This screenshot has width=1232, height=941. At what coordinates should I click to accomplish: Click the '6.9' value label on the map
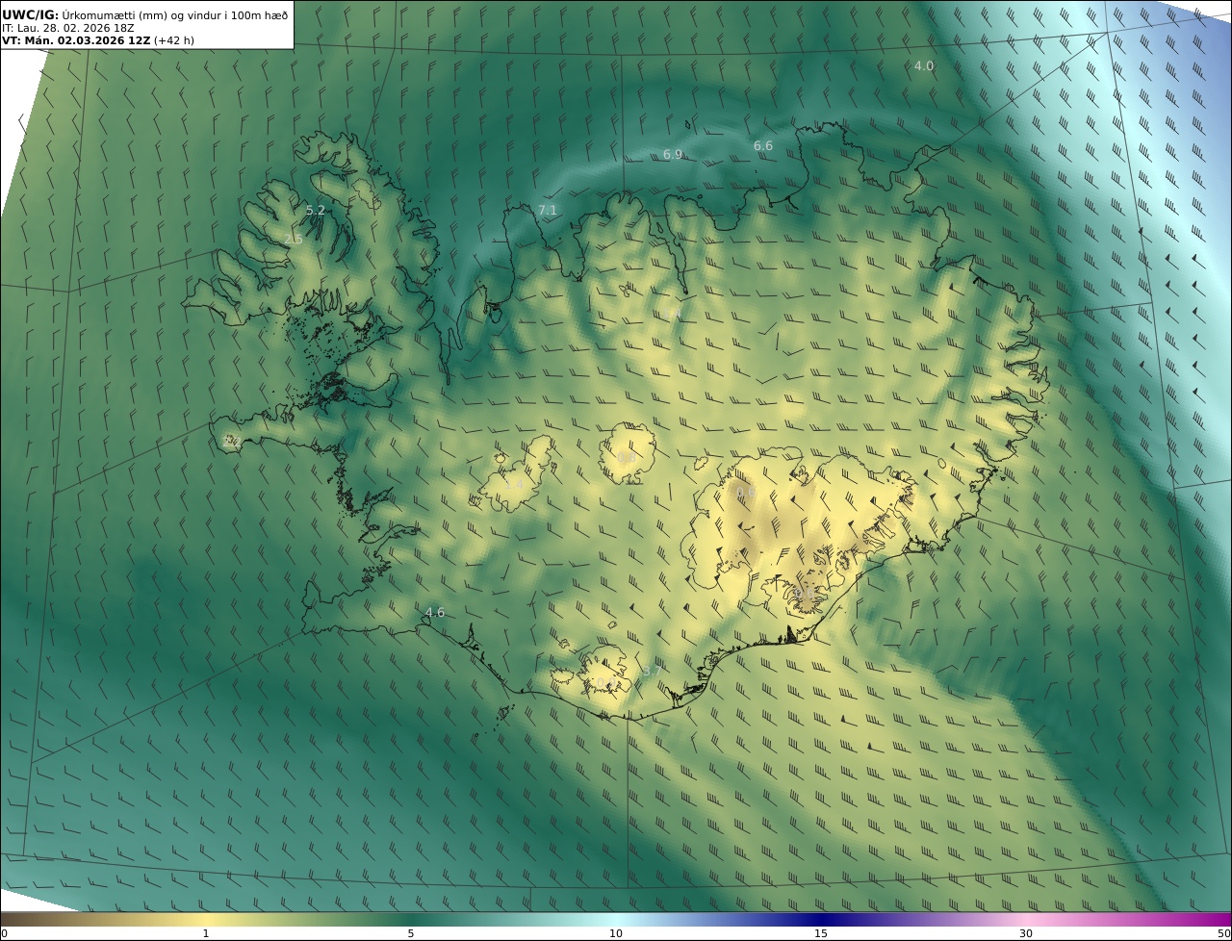pos(673,155)
